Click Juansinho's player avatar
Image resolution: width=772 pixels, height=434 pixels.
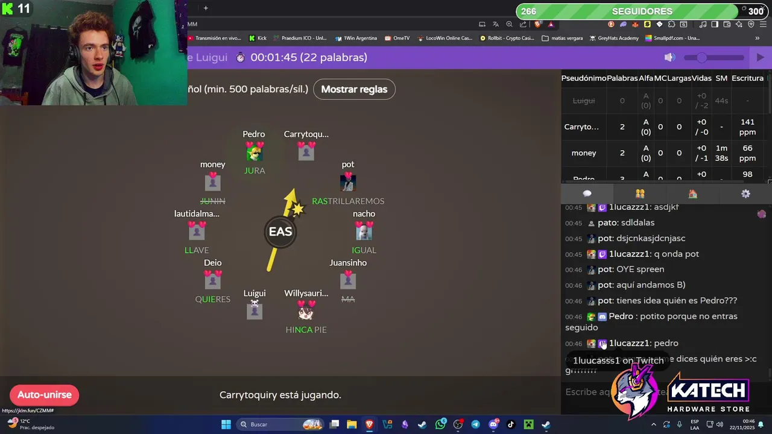click(x=348, y=280)
